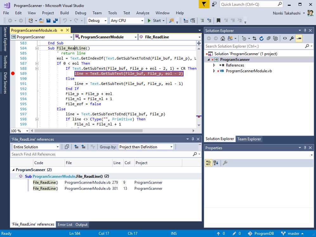The width and height of the screenshot is (316, 237).
Task: Sort properties alphabetically in Properties panel
Action: click(x=216, y=163)
